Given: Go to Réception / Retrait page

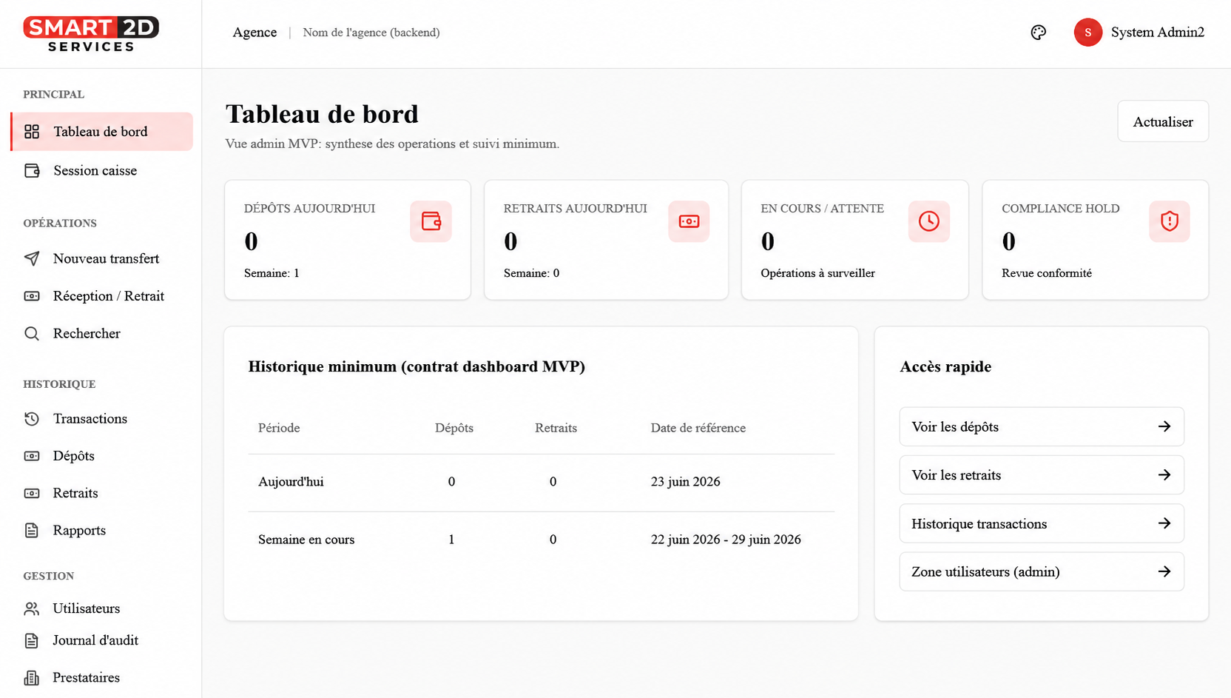Looking at the screenshot, I should (x=102, y=296).
